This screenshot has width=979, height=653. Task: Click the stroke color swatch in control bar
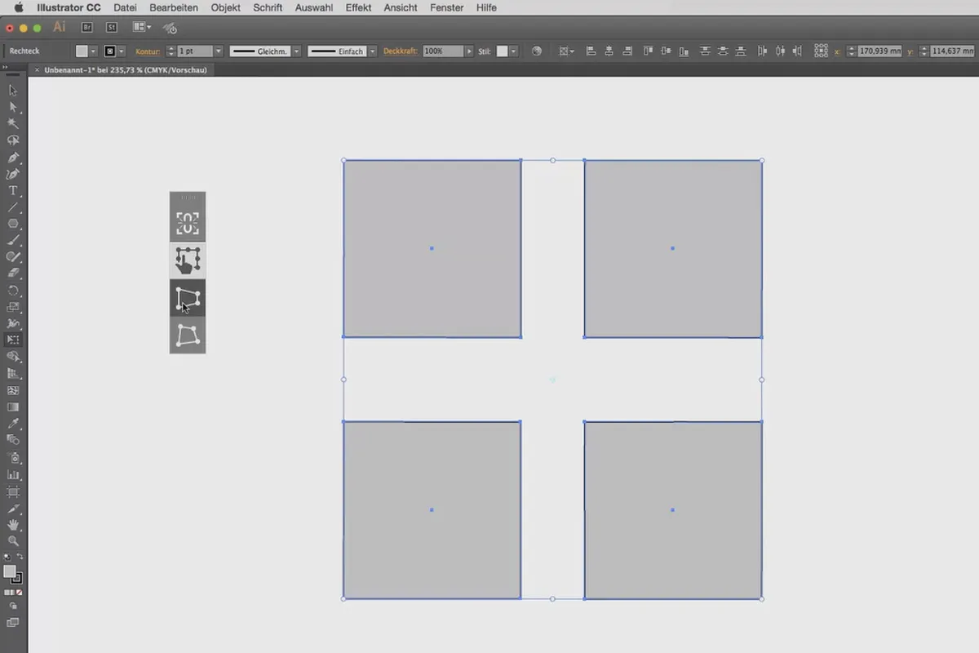tap(110, 51)
